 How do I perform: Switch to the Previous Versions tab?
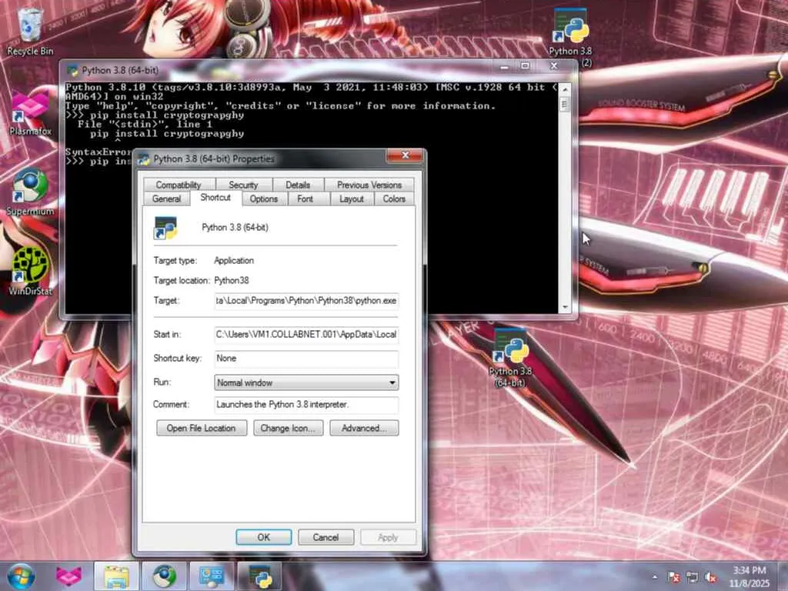click(x=369, y=185)
